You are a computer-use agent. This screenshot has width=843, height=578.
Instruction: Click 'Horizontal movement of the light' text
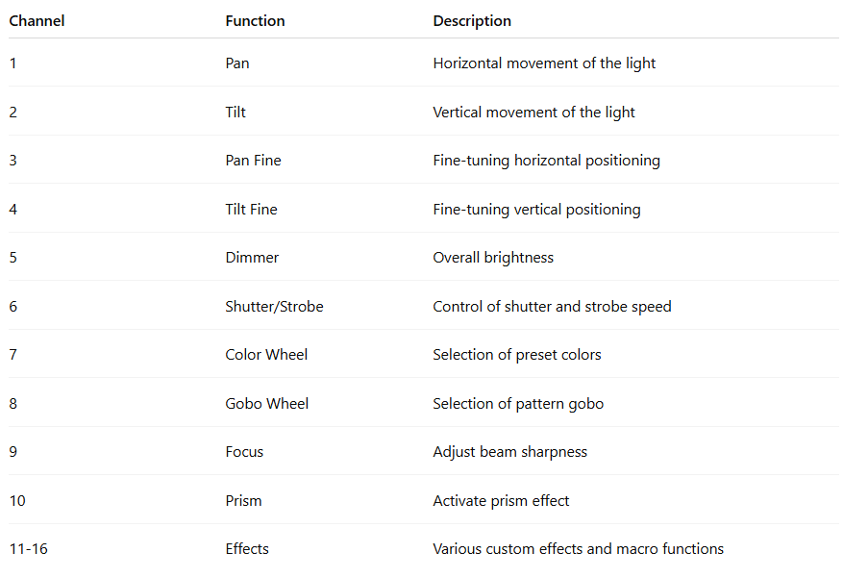click(x=544, y=63)
